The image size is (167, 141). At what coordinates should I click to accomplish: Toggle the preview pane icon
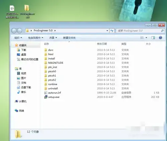tap(153, 38)
